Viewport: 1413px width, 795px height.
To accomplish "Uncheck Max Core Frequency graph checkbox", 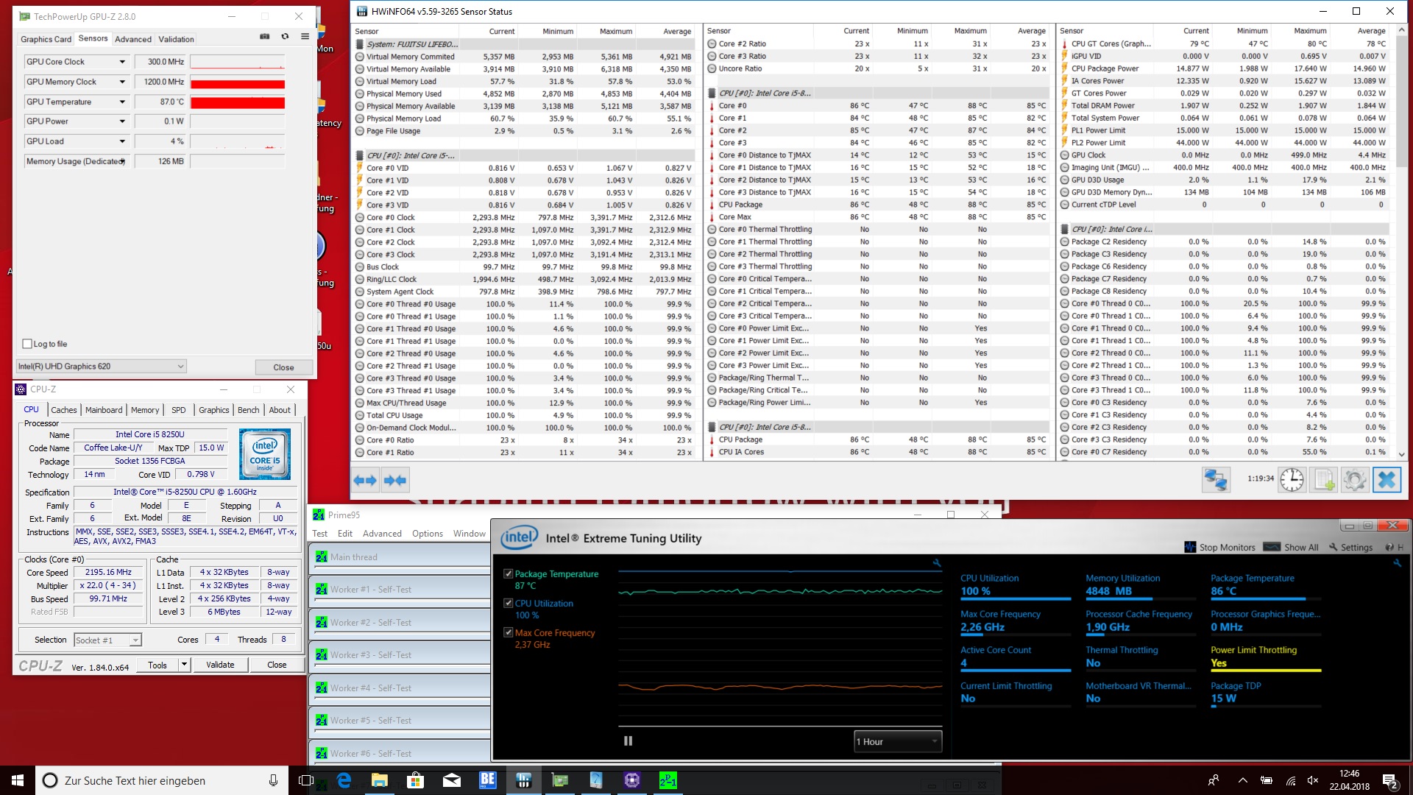I will coord(508,632).
